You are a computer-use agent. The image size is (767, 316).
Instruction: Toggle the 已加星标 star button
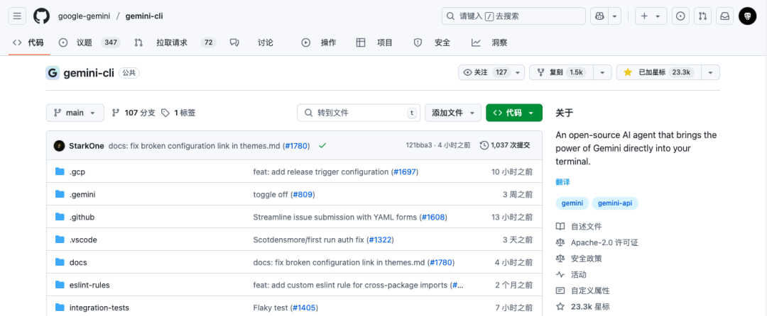pyautogui.click(x=658, y=72)
